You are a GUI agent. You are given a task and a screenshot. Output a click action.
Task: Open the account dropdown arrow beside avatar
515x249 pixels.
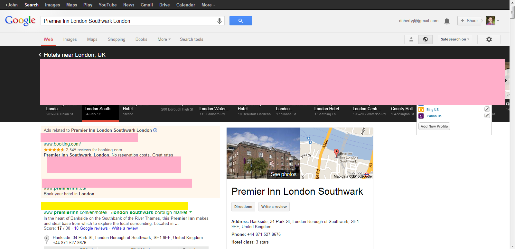click(498, 21)
